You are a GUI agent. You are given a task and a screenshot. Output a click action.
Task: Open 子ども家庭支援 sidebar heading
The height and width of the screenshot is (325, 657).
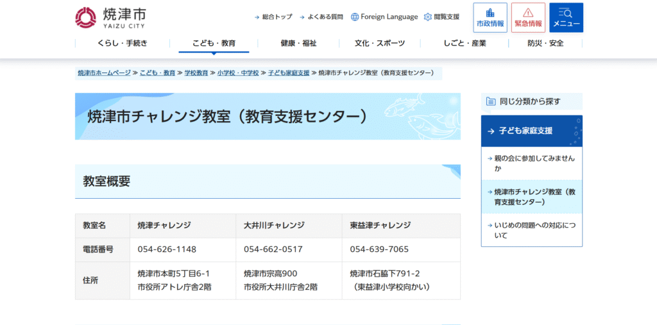click(525, 131)
